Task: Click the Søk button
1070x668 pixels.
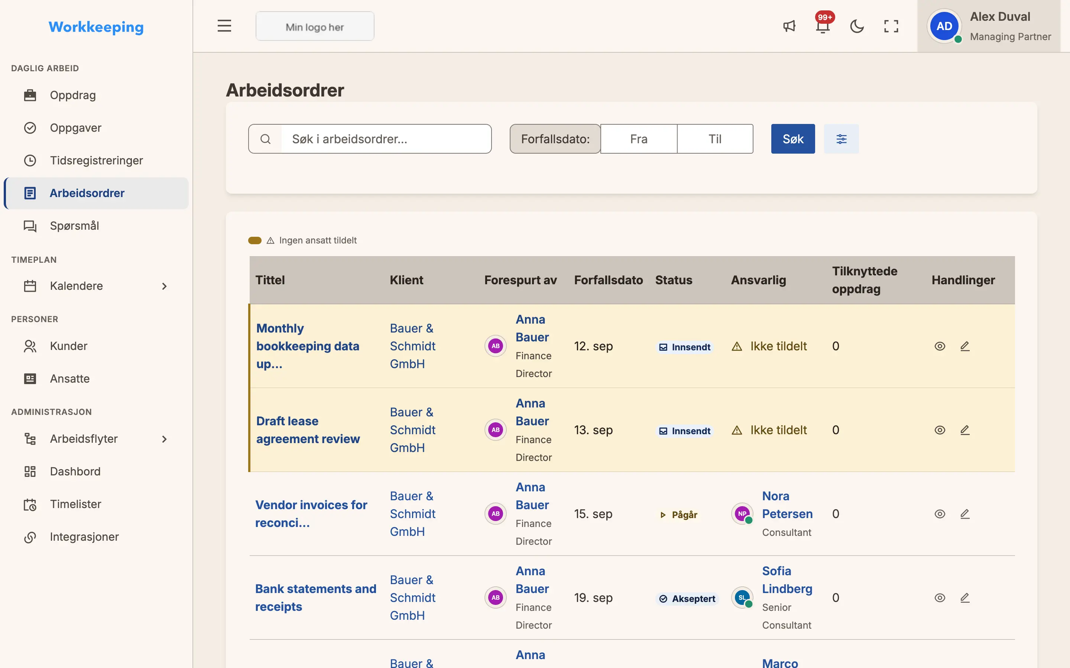Action: (793, 139)
